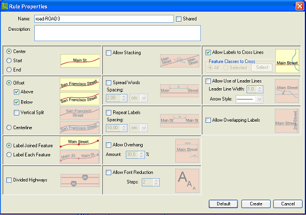Enable the Spread Words checkbox
Image resolution: width=306 pixels, height=215 pixels.
tap(108, 82)
